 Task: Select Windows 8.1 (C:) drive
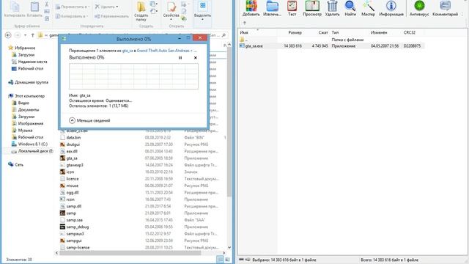(32, 144)
